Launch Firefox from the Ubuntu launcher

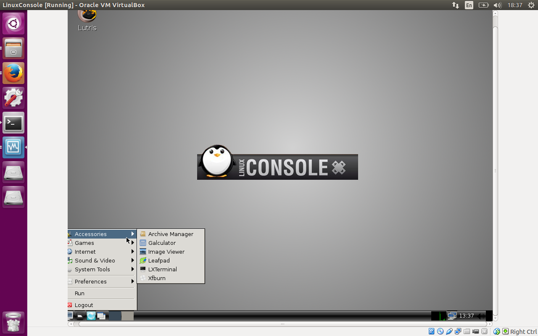pos(13,73)
